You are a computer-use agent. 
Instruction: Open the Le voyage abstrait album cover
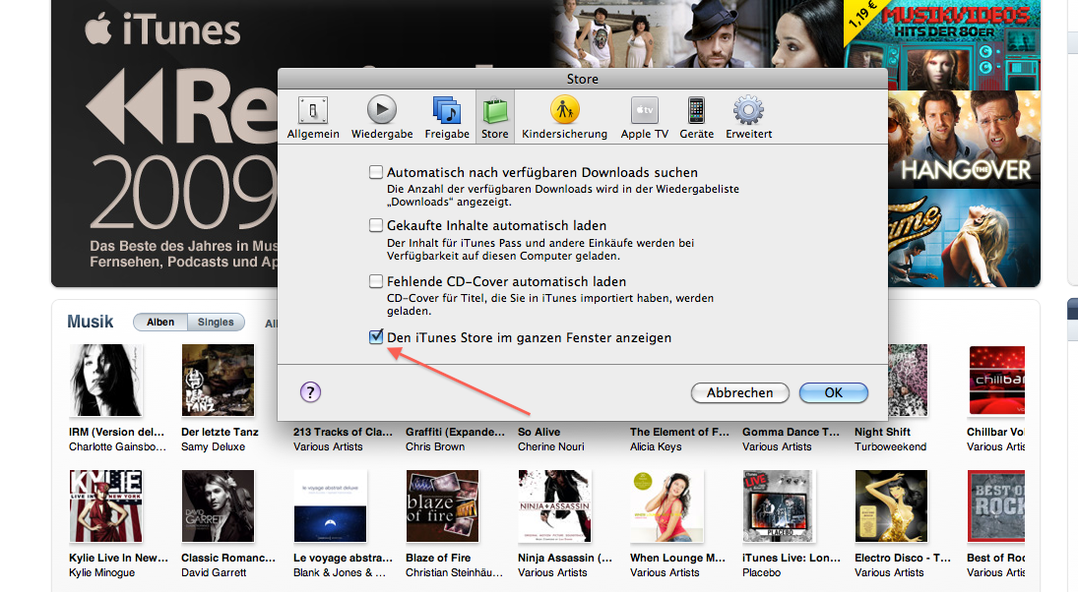point(330,506)
